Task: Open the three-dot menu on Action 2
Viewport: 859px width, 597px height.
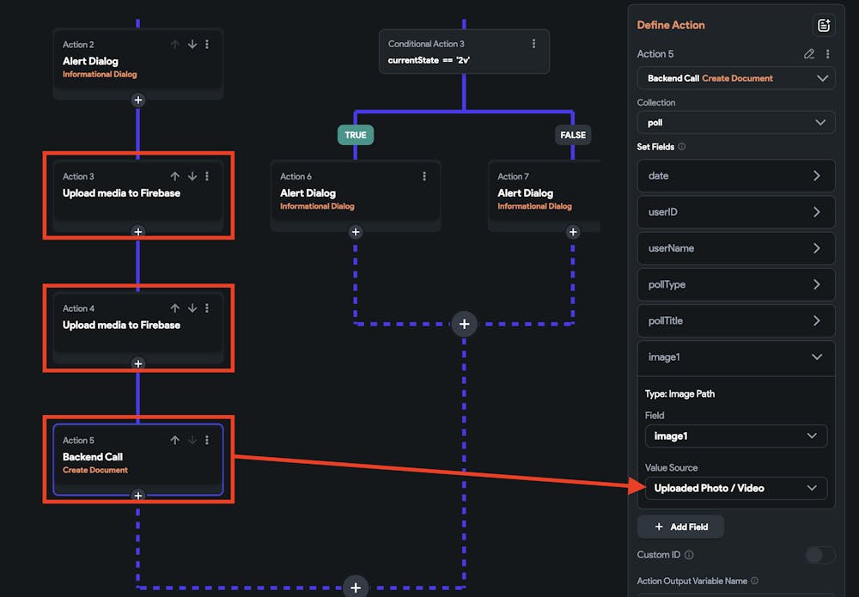Action: pyautogui.click(x=207, y=45)
